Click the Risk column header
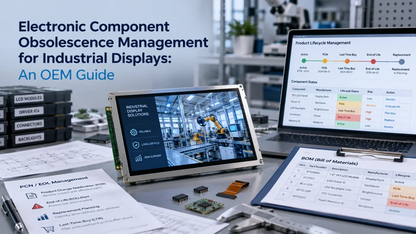Image resolution: width=416 pixels, height=234 pixels. (370, 92)
